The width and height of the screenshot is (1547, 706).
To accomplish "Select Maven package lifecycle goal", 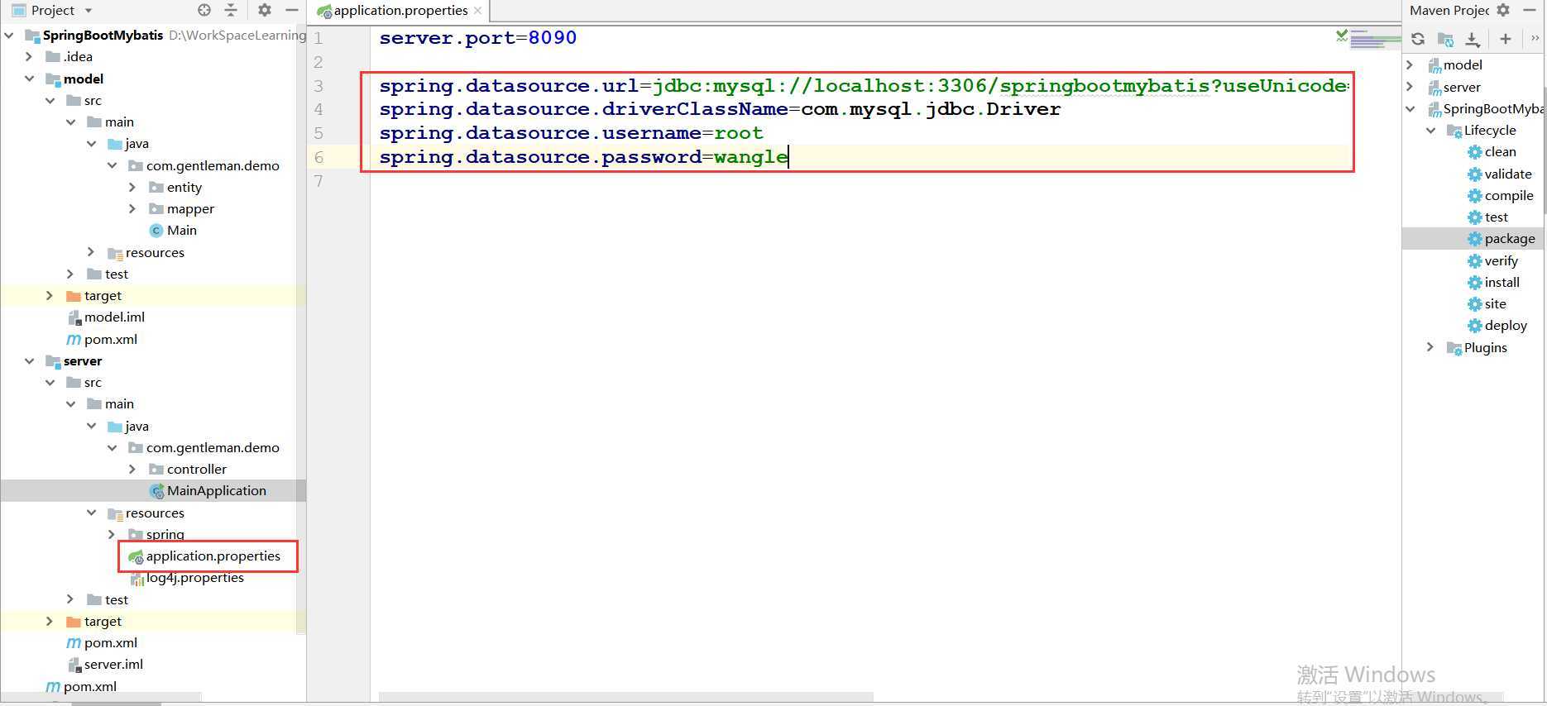I will click(1501, 238).
